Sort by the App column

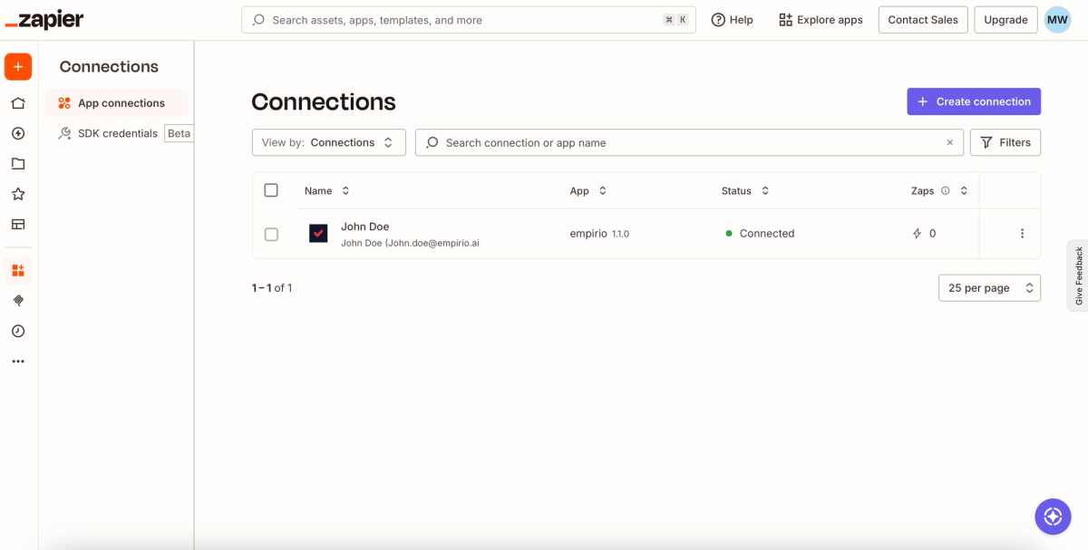point(588,191)
